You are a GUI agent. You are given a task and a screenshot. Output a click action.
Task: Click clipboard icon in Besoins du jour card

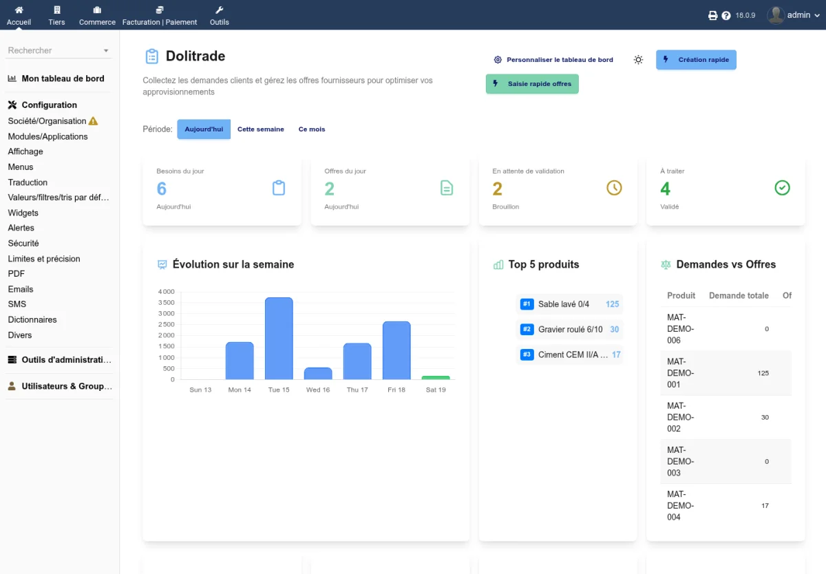(x=279, y=188)
